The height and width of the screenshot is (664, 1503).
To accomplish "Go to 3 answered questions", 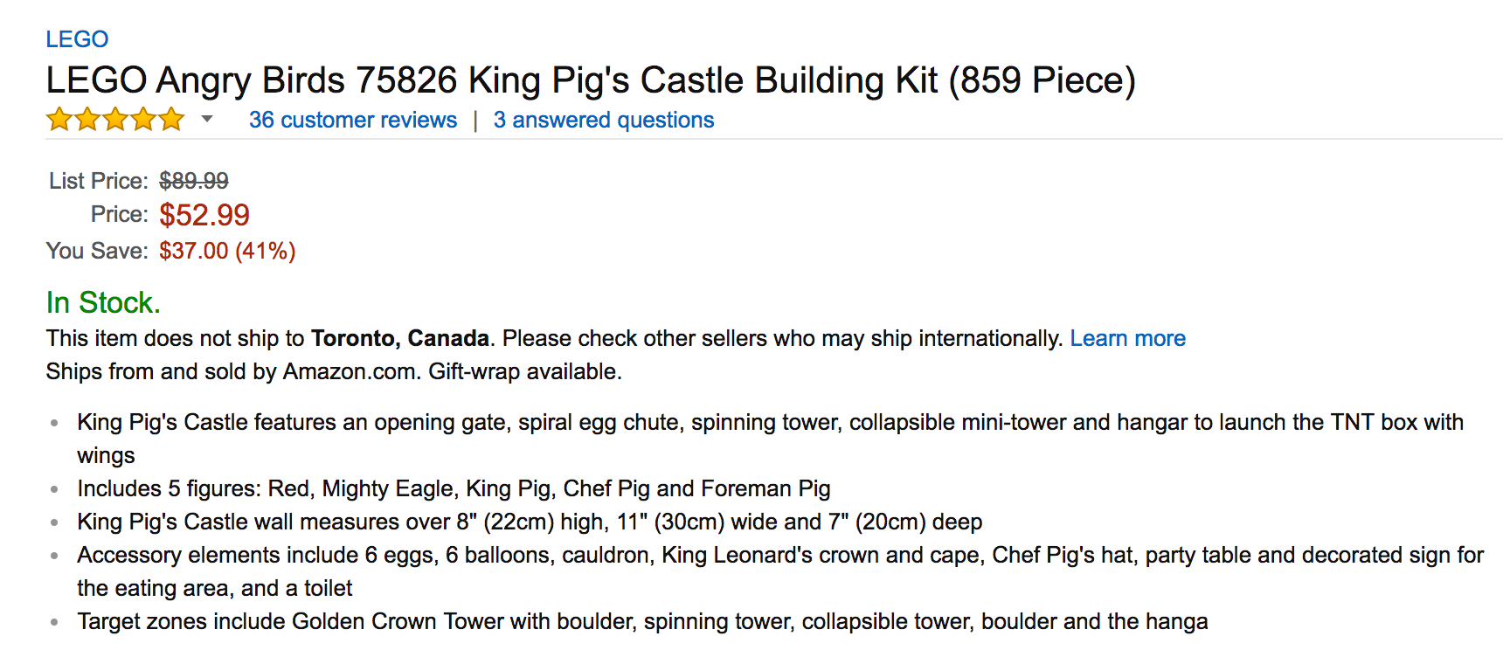I will [603, 120].
